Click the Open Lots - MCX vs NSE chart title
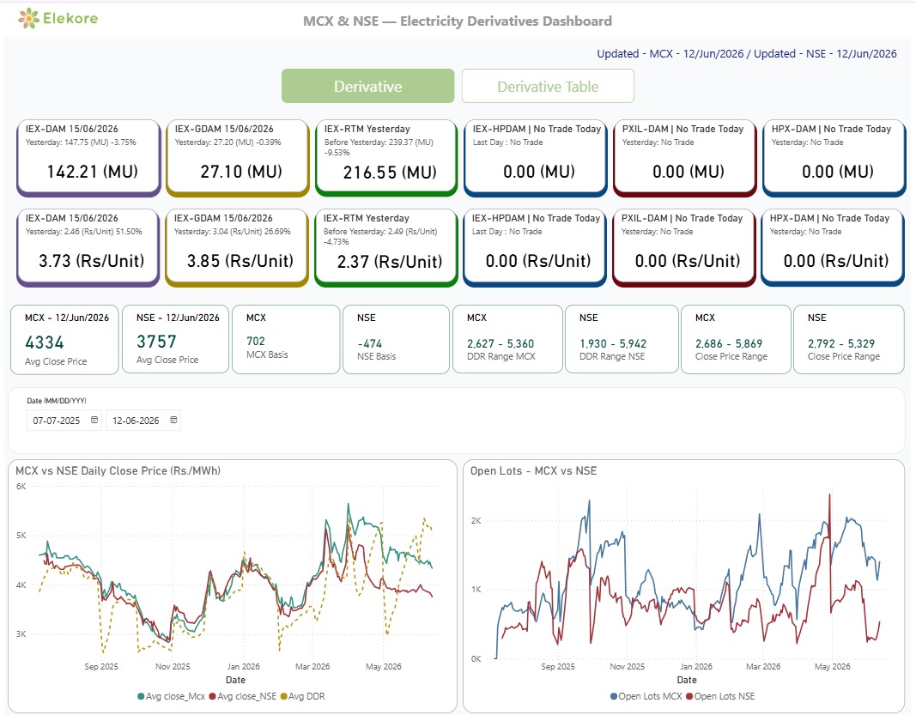 (533, 471)
